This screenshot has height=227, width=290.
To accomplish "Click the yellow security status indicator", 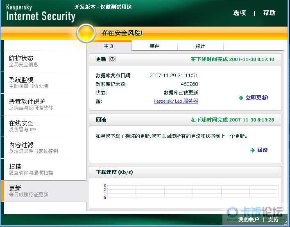I will (x=86, y=33).
